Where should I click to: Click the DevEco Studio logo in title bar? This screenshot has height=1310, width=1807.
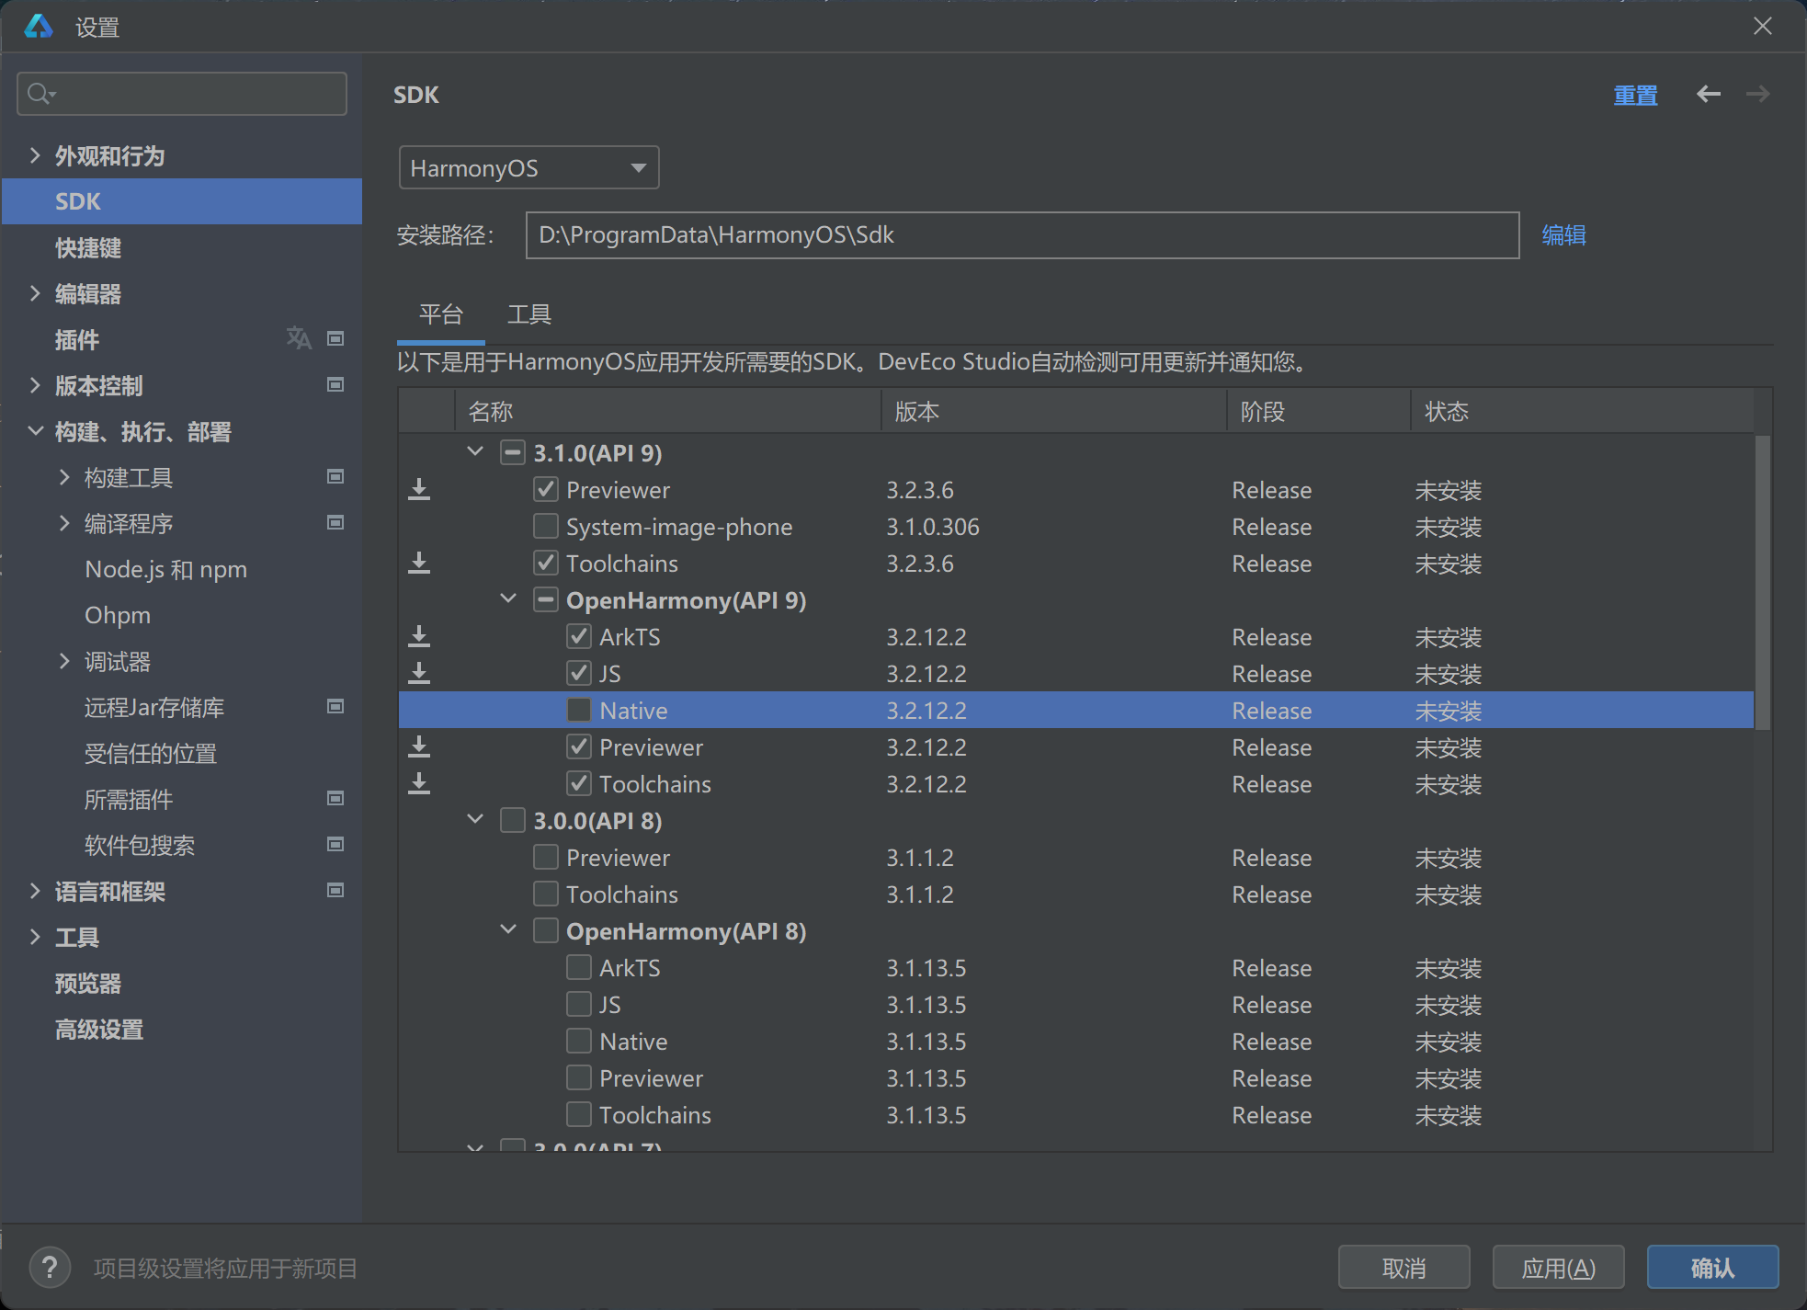(x=39, y=26)
